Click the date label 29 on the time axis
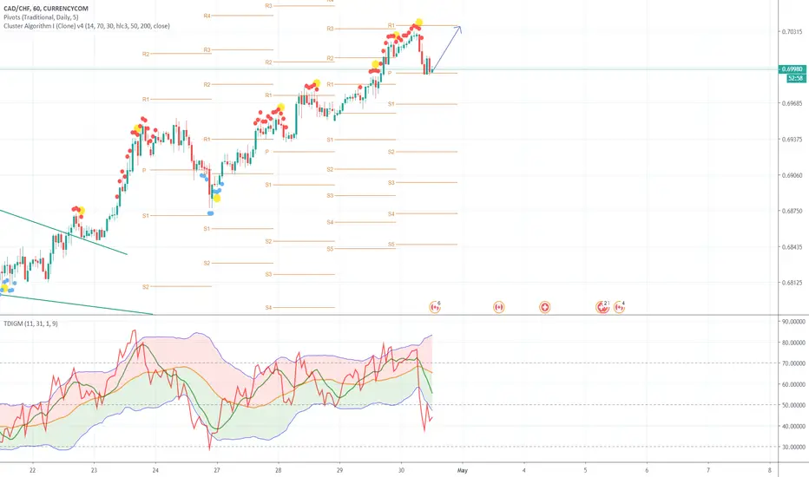This screenshot has height=477, width=809. [339, 470]
